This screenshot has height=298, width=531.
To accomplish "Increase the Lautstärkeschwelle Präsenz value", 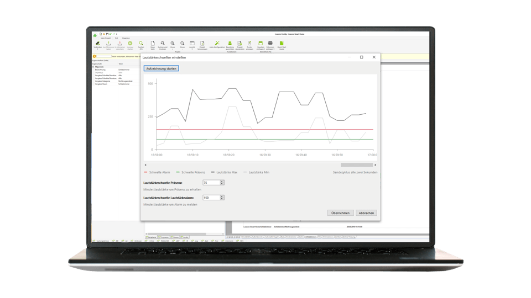I will pos(222,181).
